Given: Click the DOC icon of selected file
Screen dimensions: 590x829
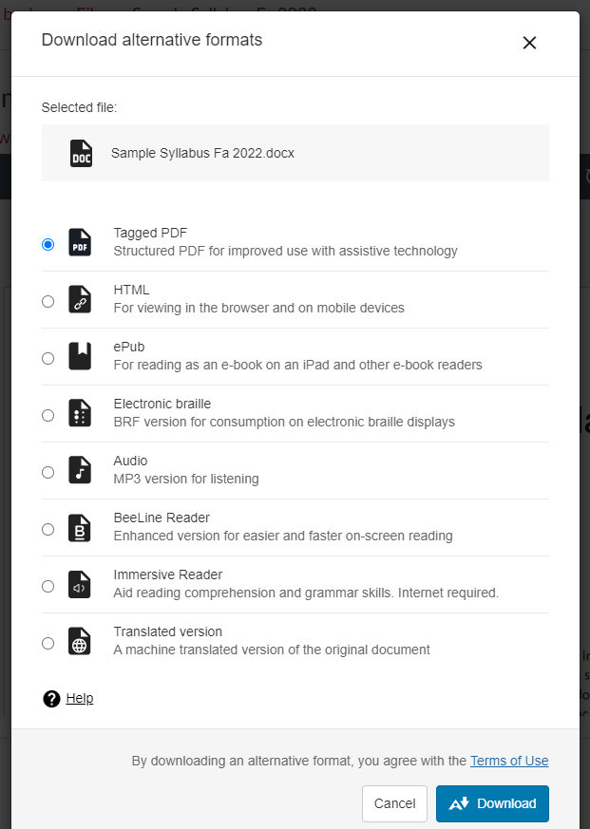Looking at the screenshot, I should 82,153.
